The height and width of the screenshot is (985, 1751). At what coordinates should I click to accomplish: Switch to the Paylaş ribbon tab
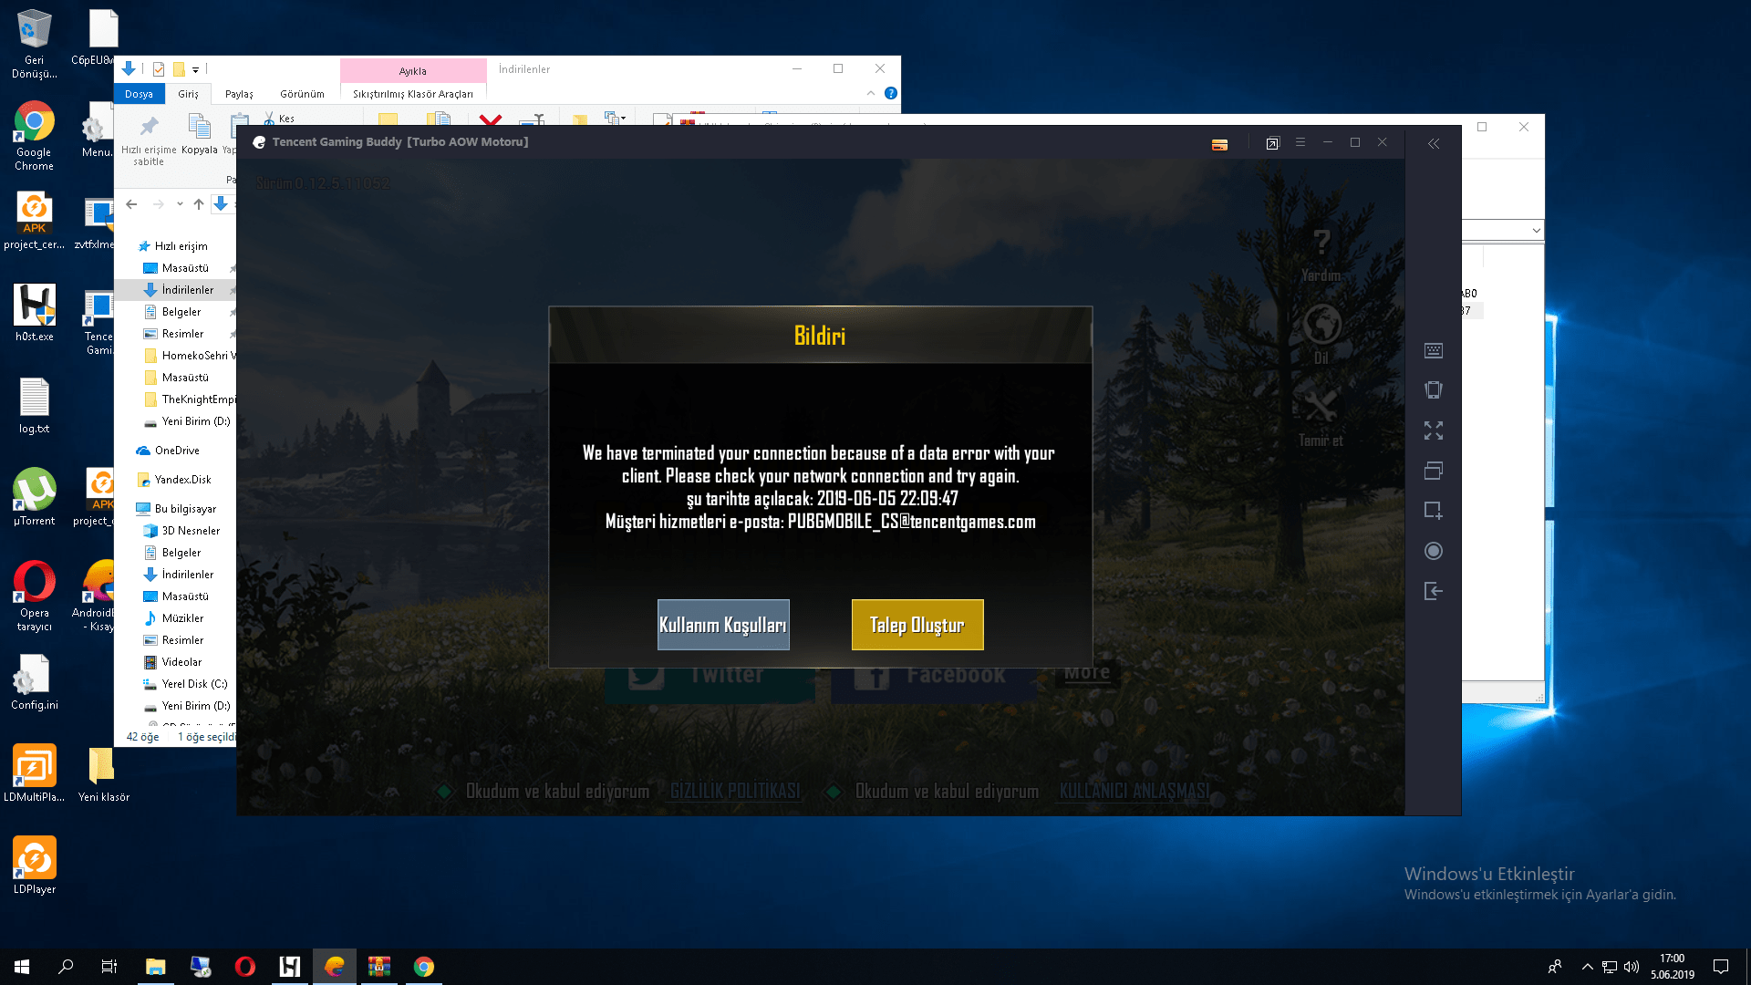(x=239, y=94)
